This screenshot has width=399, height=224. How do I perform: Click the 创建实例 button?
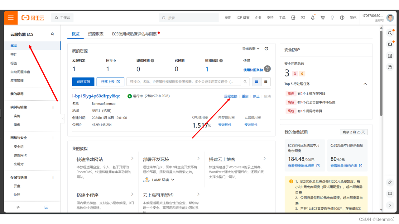83,82
